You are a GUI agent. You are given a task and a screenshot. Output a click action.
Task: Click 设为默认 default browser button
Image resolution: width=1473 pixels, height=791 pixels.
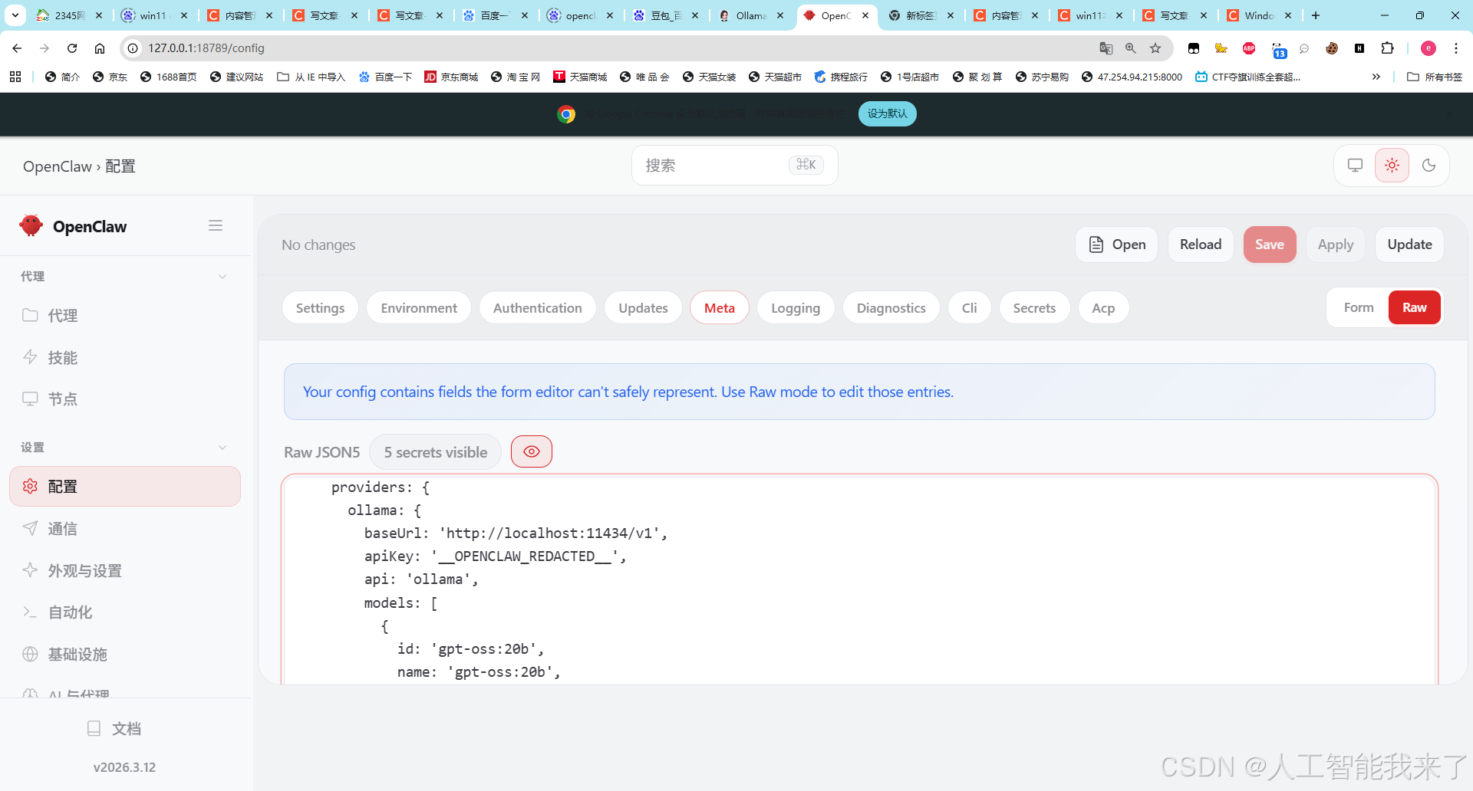(x=887, y=113)
